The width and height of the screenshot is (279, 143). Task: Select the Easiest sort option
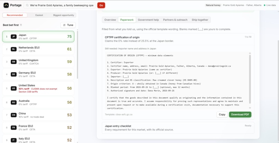click(x=39, y=15)
